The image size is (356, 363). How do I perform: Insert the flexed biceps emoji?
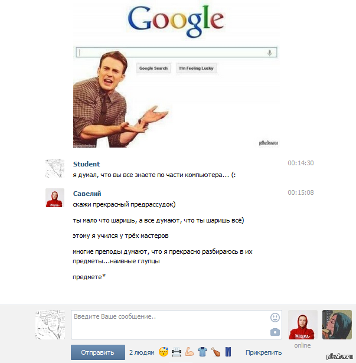pos(190,352)
